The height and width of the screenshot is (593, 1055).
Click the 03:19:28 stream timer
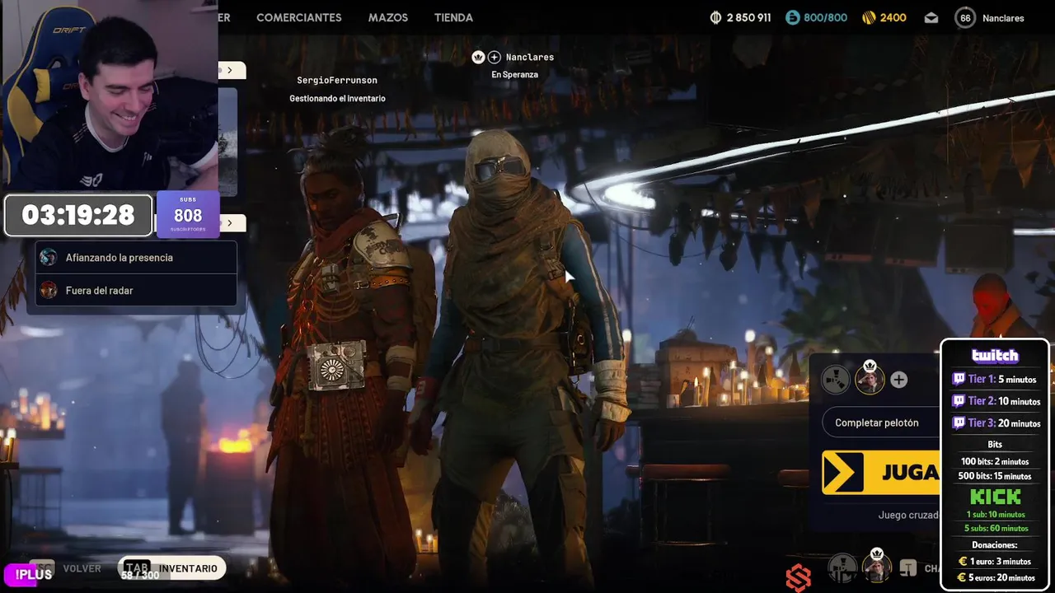(78, 216)
